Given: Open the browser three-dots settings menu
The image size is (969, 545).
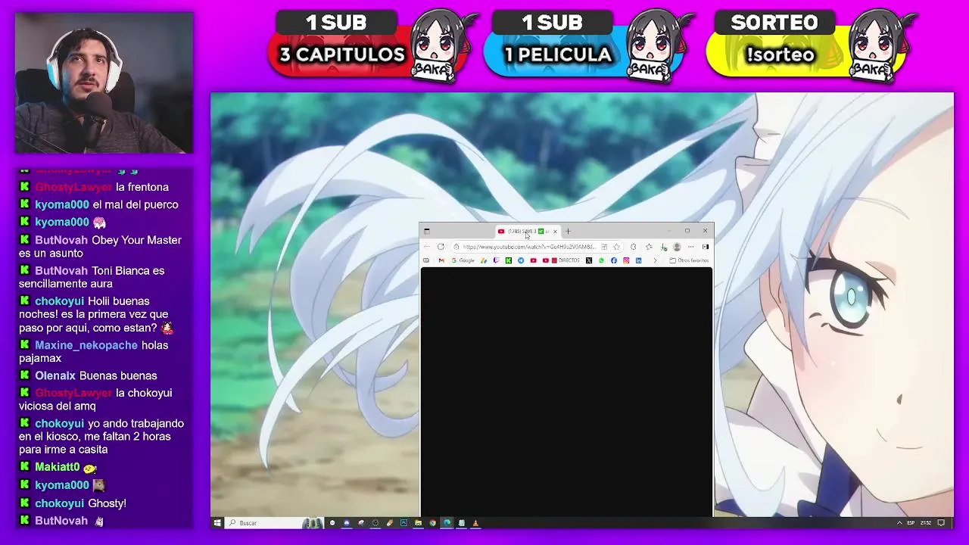Looking at the screenshot, I should pyautogui.click(x=690, y=247).
